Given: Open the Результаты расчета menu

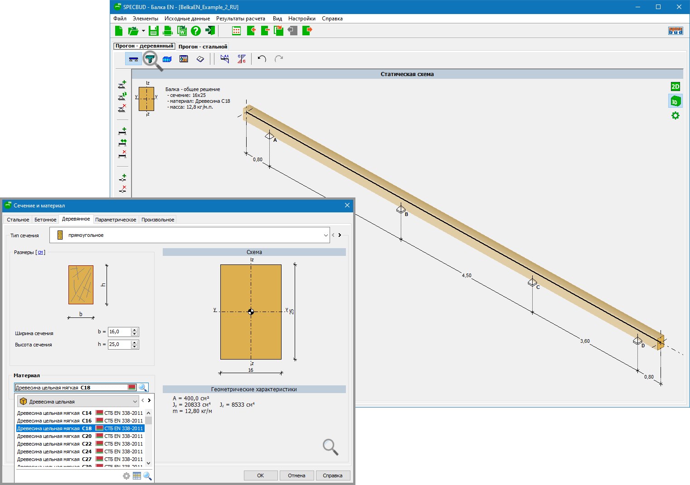Looking at the screenshot, I should [240, 19].
